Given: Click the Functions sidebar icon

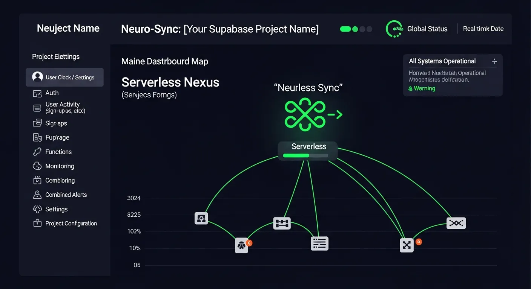Looking at the screenshot, I should tap(37, 152).
